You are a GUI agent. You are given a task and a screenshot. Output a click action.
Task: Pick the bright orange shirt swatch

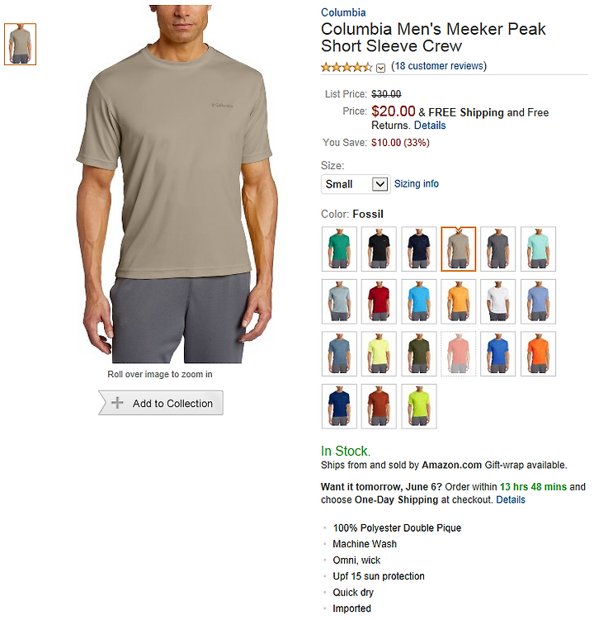[x=538, y=354]
